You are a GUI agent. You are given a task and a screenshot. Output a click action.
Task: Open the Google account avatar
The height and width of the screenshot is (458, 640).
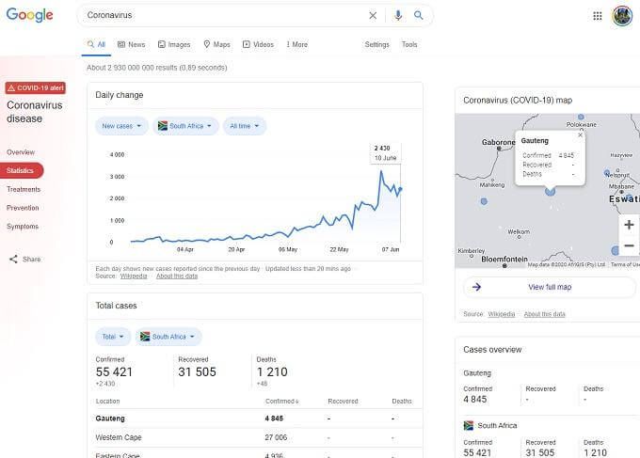point(622,16)
